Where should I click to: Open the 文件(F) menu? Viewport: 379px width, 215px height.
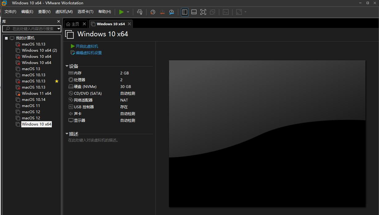click(x=10, y=12)
